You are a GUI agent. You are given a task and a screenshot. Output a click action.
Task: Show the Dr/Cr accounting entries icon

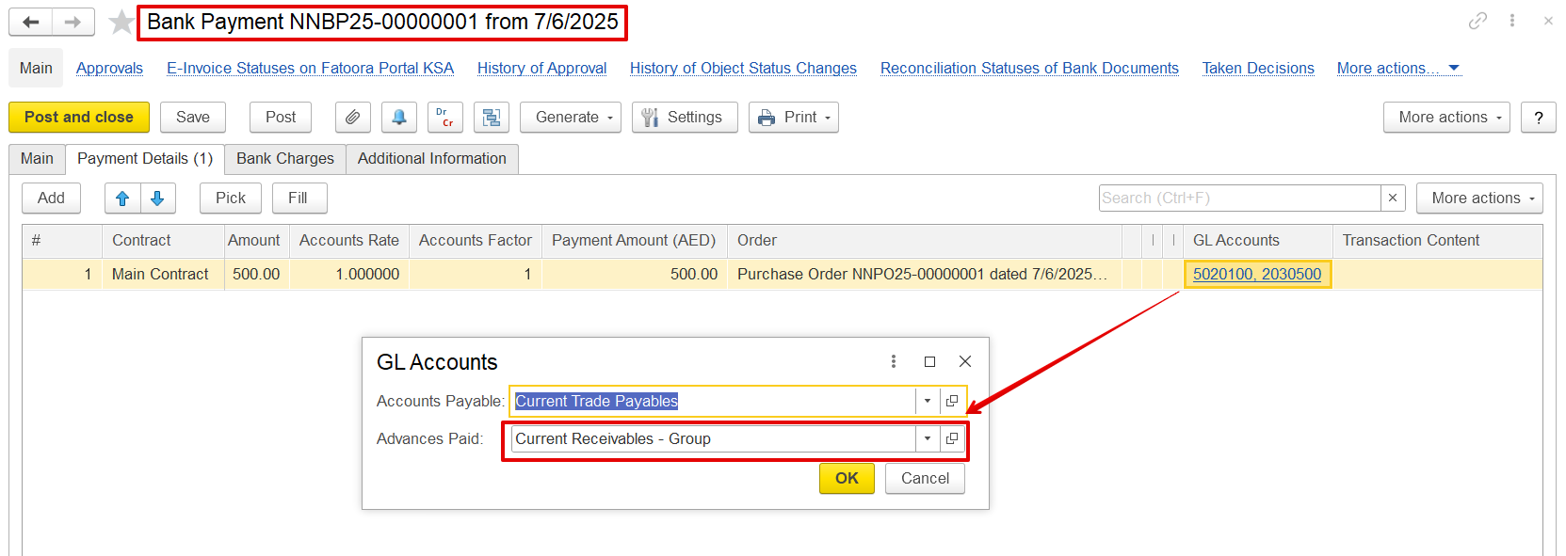tap(444, 118)
